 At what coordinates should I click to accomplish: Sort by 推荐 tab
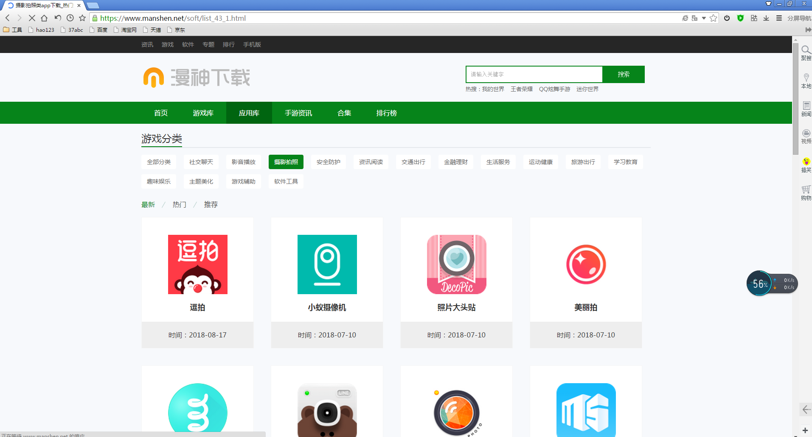211,204
